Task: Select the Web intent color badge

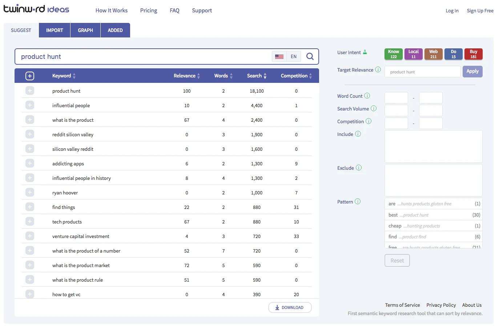Action: point(433,54)
